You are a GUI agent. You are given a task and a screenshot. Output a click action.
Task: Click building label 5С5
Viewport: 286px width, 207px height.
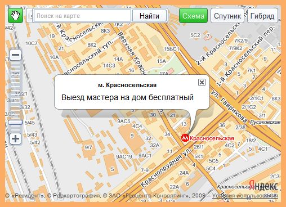(x=213, y=161)
